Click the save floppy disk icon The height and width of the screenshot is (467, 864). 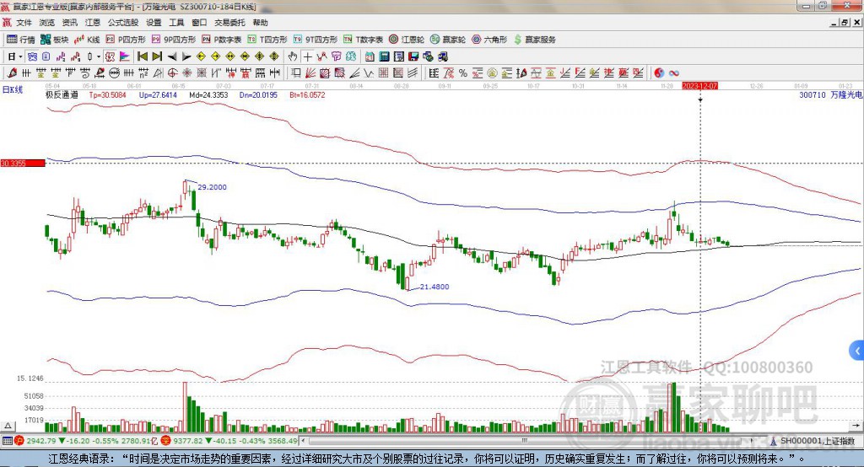pos(413,56)
